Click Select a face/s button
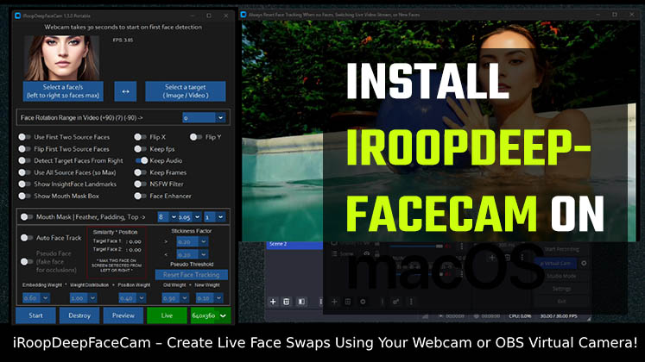 [63, 91]
